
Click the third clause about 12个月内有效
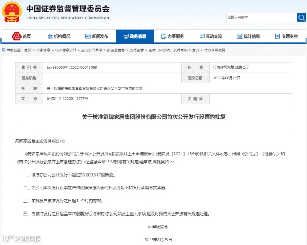click(x=63, y=201)
